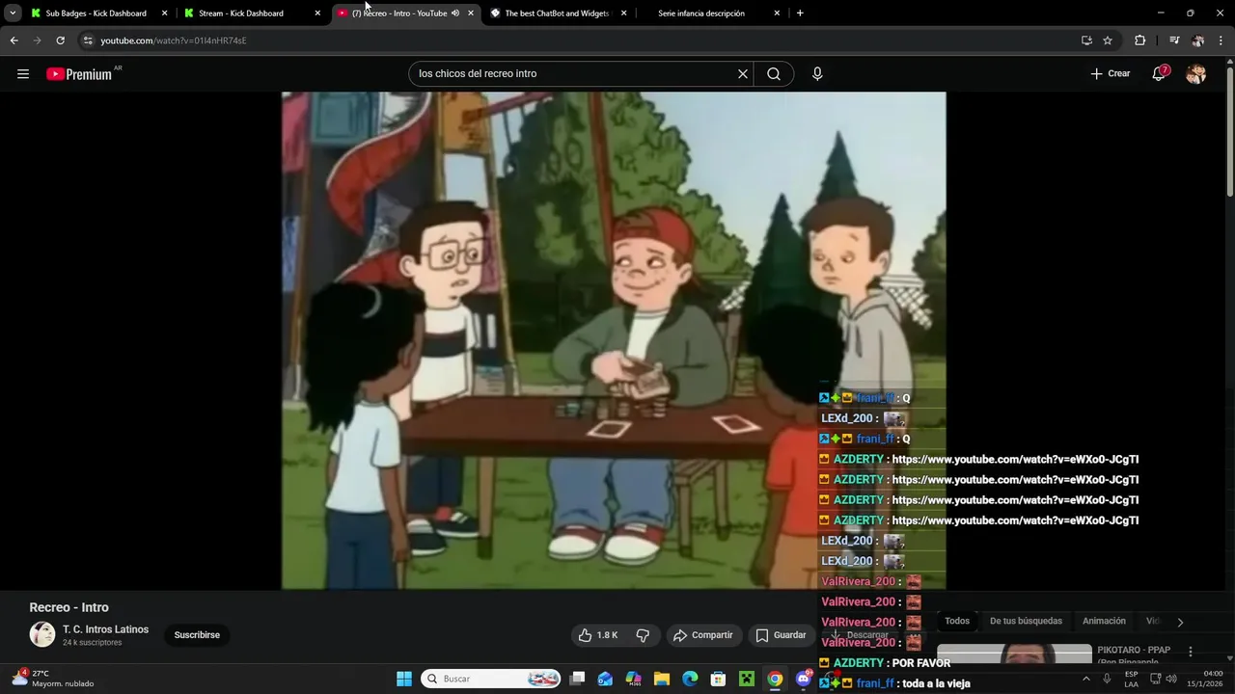
Task: Switch to Stream - Kick Dashboard tab
Action: (x=251, y=13)
